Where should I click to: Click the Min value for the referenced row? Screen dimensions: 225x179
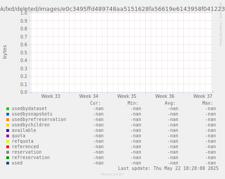[136, 147]
